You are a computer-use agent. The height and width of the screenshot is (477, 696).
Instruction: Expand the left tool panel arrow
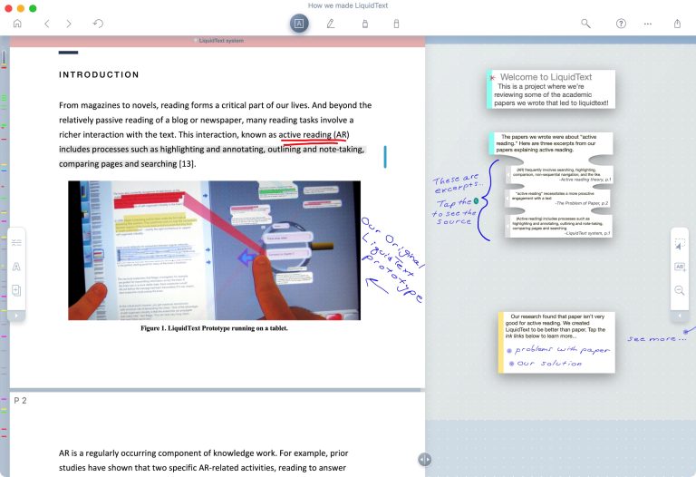tap(16, 316)
